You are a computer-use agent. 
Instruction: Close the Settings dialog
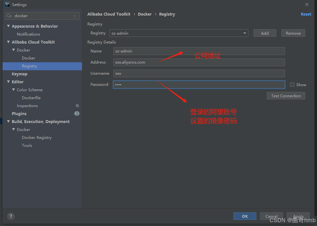coord(307,4)
